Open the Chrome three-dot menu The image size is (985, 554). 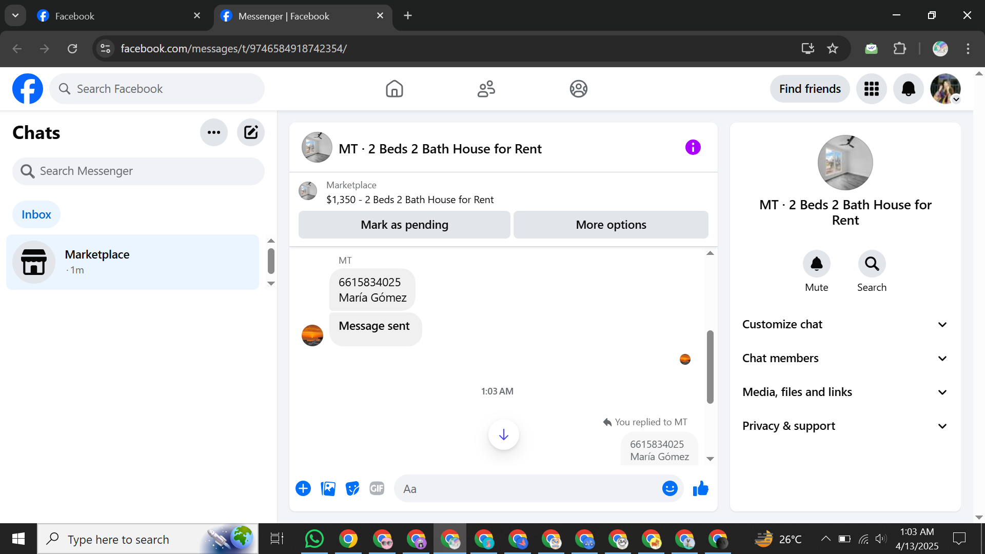[x=968, y=48]
